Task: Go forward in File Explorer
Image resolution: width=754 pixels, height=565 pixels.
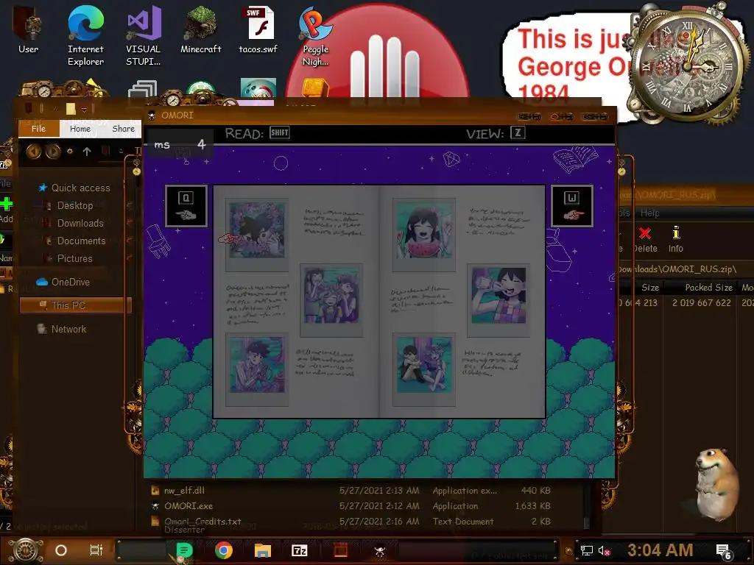Action: (x=53, y=152)
